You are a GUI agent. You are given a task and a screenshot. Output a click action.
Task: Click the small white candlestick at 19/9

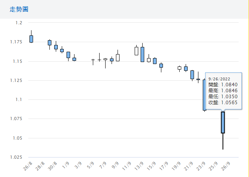coord(179,68)
